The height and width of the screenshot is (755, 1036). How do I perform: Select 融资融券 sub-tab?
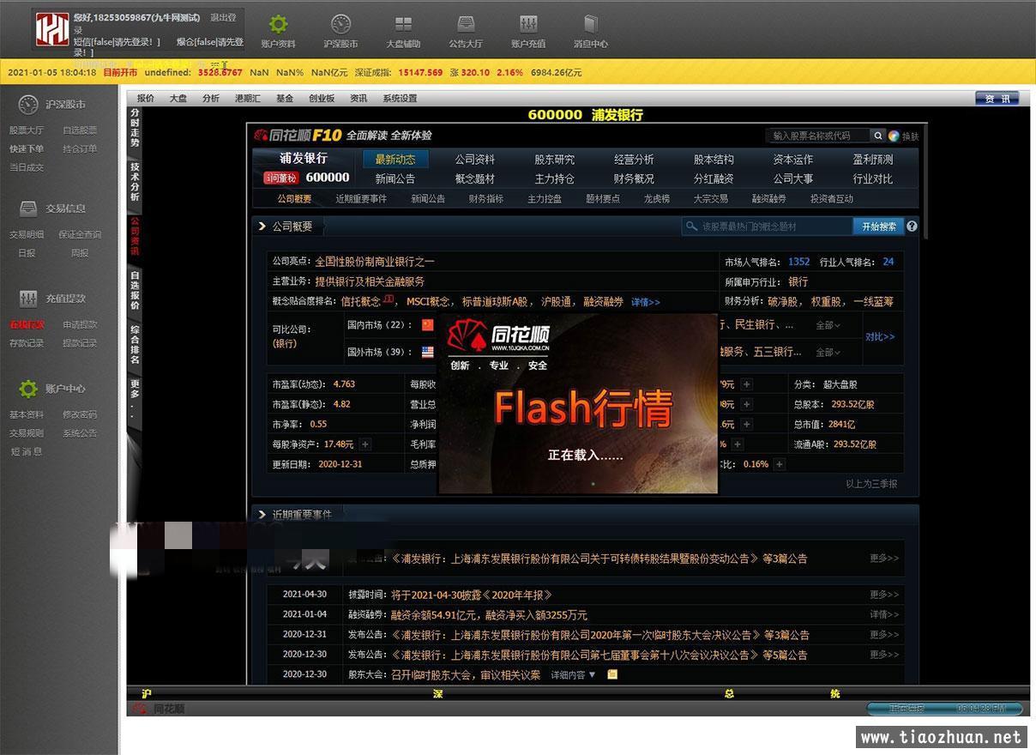[x=769, y=199]
